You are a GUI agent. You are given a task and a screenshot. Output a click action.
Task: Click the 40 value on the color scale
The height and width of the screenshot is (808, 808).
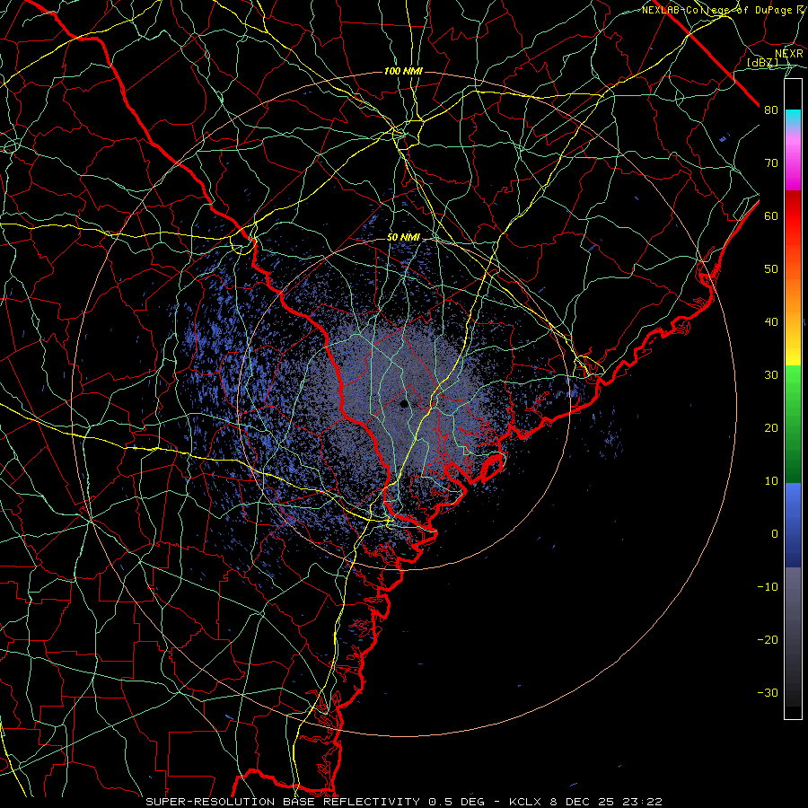[x=771, y=322]
